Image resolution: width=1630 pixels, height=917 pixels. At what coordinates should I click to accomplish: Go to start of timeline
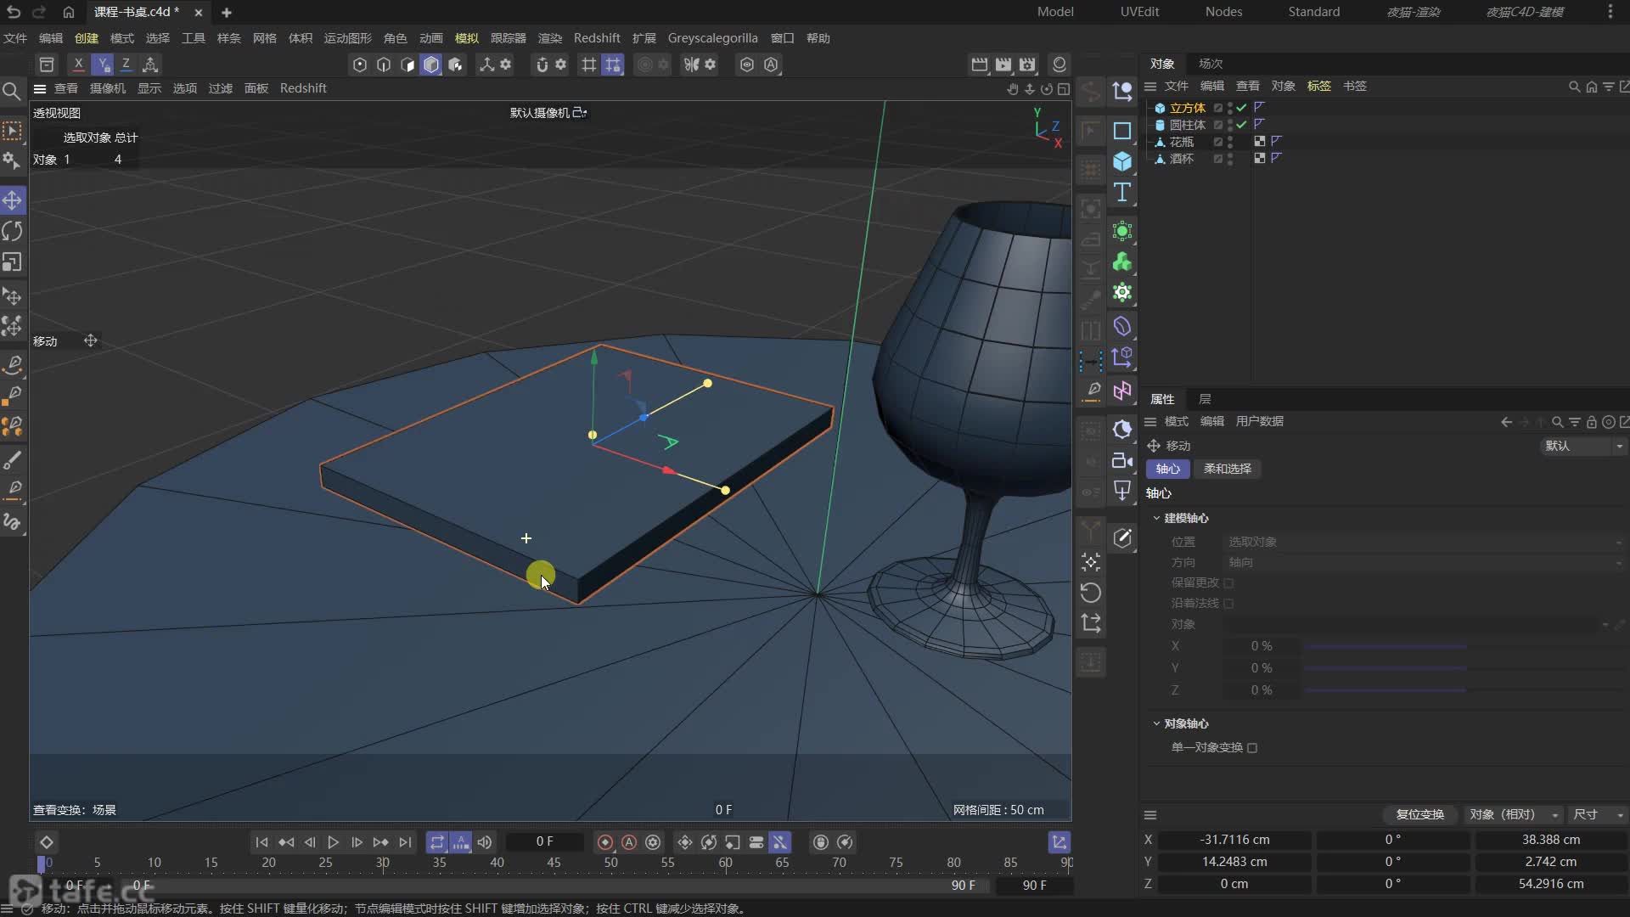[x=261, y=842]
